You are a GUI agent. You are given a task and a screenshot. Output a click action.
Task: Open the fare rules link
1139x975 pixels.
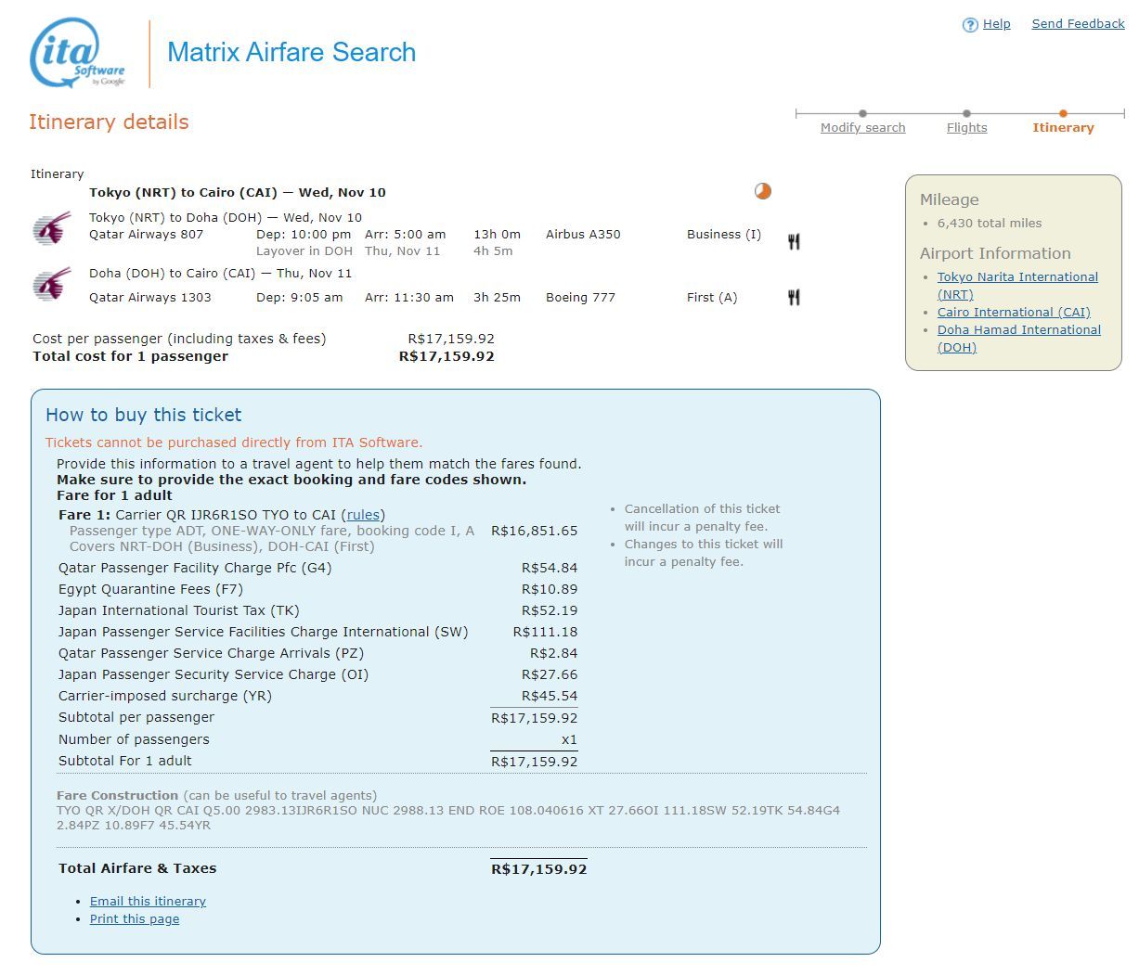[363, 515]
